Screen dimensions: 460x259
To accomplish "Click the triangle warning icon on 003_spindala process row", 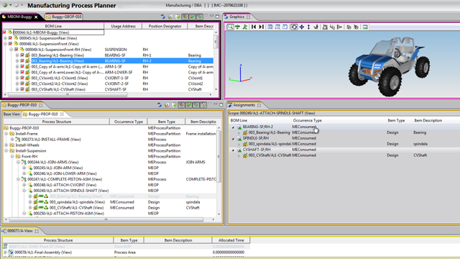I will point(46,202).
